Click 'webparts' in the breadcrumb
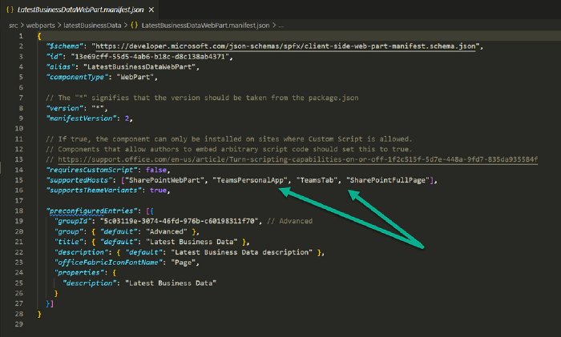 [40, 26]
